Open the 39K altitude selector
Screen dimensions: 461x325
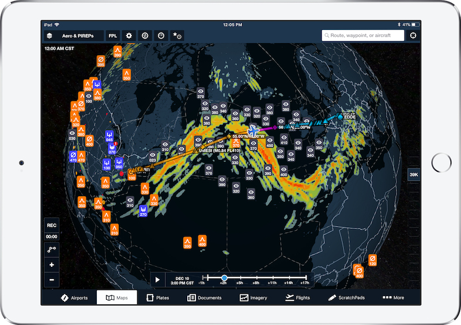pyautogui.click(x=414, y=174)
